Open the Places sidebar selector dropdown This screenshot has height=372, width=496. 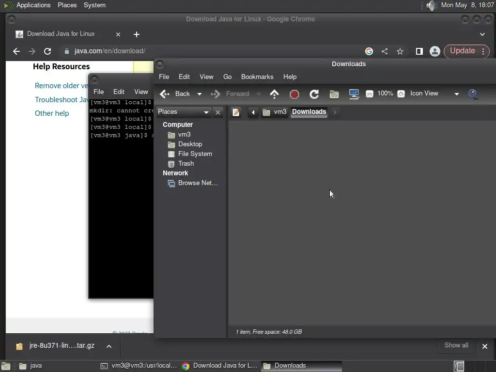click(184, 112)
